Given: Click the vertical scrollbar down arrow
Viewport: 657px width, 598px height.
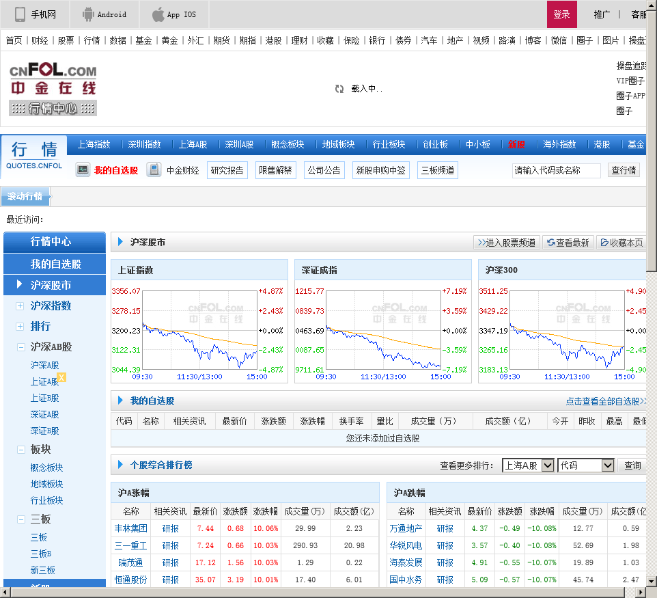Looking at the screenshot, I should tap(651, 581).
